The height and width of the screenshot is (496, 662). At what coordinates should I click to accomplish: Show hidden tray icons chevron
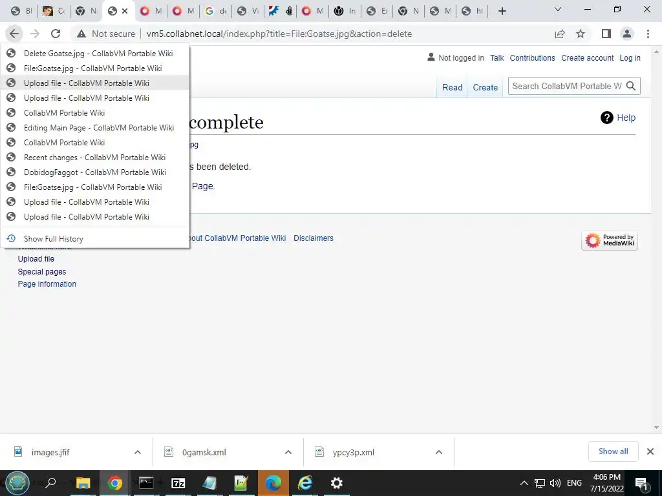pyautogui.click(x=524, y=483)
